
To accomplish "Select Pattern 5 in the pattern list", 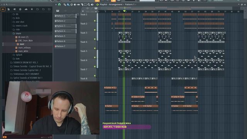I will (x=65, y=36).
